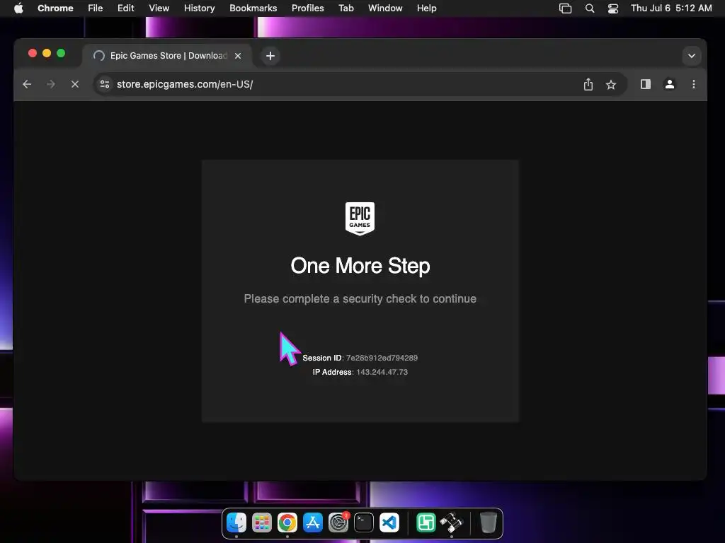Open the Edit menu
Viewport: 725px width, 543px height.
[125, 8]
